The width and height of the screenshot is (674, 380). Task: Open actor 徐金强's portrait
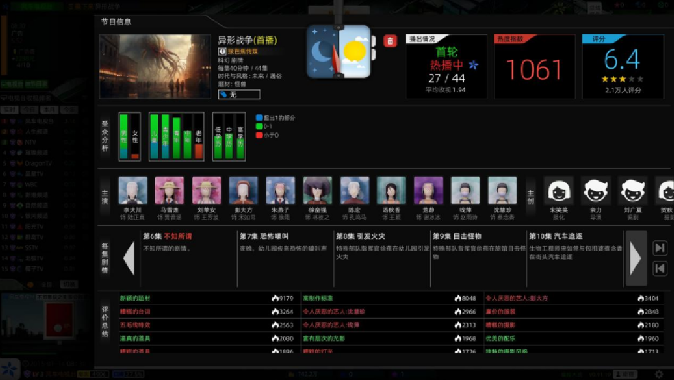coord(317,191)
